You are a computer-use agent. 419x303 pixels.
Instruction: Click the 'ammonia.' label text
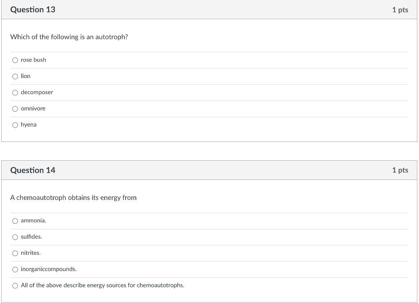[x=34, y=221]
